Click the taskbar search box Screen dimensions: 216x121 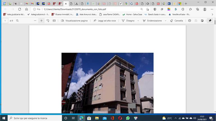[x=35, y=118]
